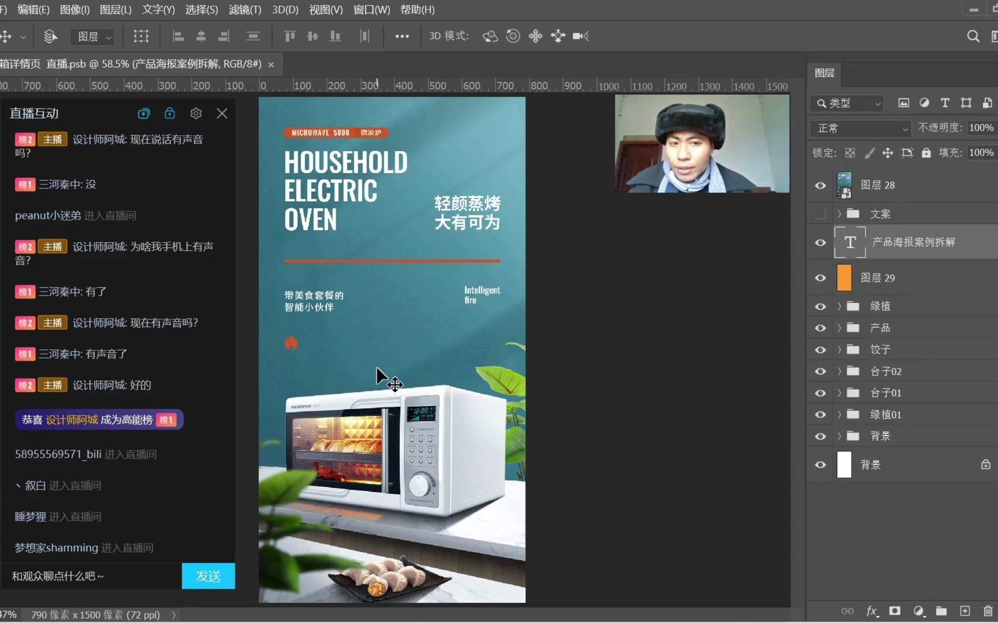Image resolution: width=998 pixels, height=623 pixels.
Task: Click 发送 button in live chat
Action: 207,576
